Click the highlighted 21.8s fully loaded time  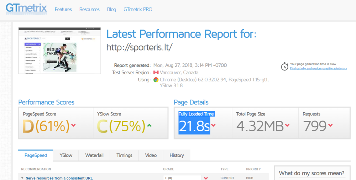pos(194,126)
